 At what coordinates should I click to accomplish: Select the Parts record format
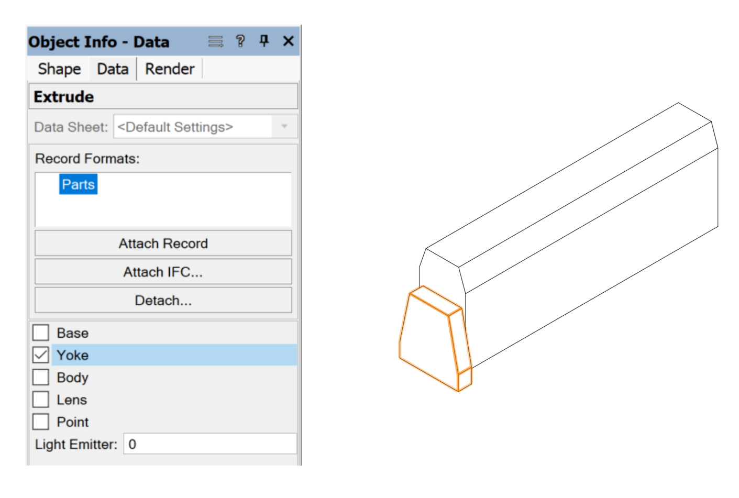78,184
